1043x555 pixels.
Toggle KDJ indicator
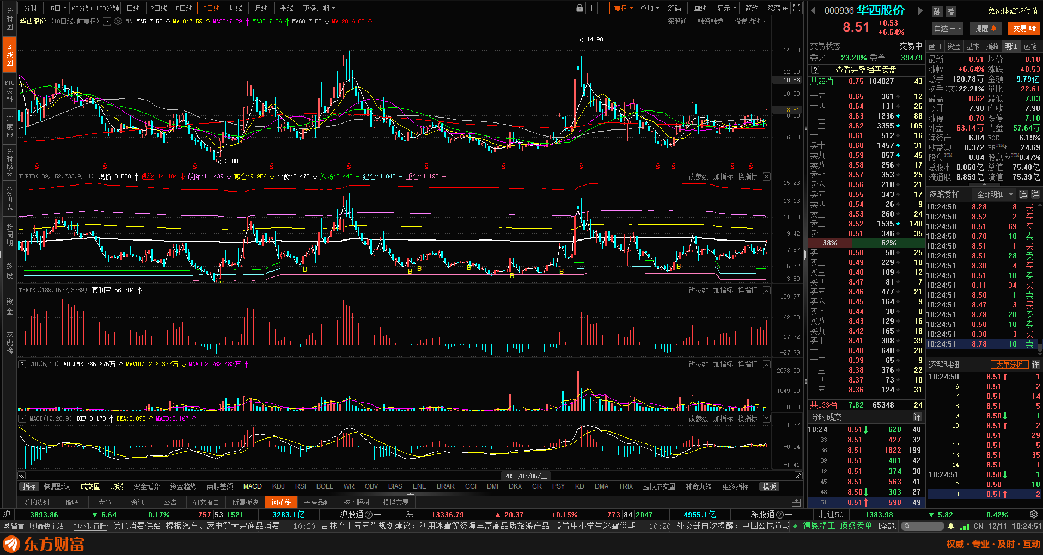click(278, 486)
